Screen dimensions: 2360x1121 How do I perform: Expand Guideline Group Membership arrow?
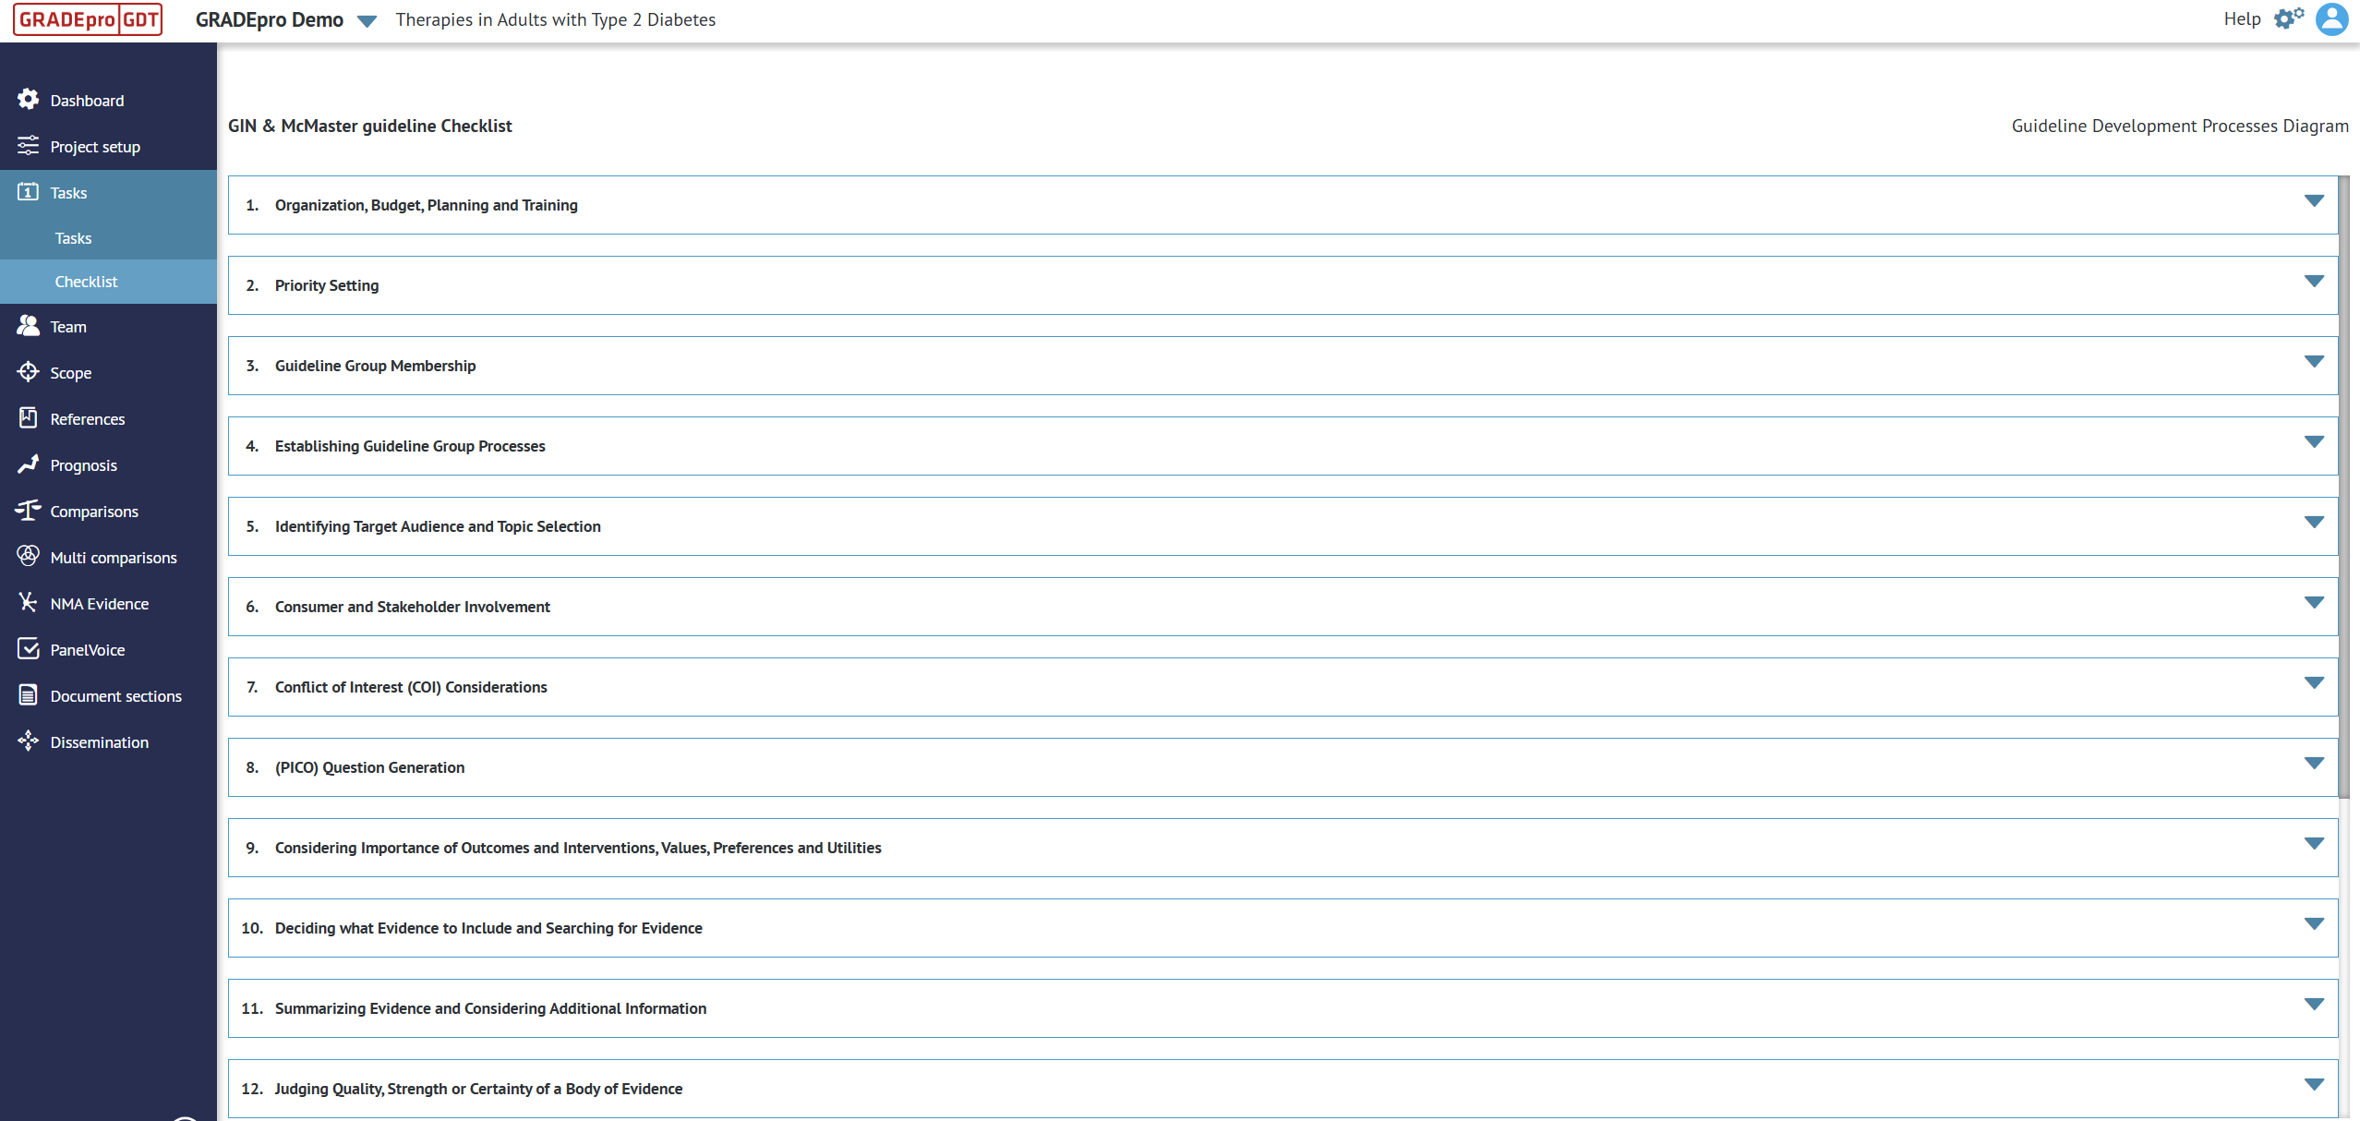tap(2314, 361)
